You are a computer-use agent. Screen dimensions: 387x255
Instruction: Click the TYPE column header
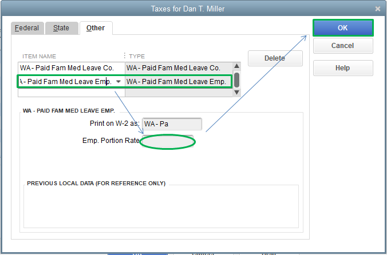click(x=137, y=57)
